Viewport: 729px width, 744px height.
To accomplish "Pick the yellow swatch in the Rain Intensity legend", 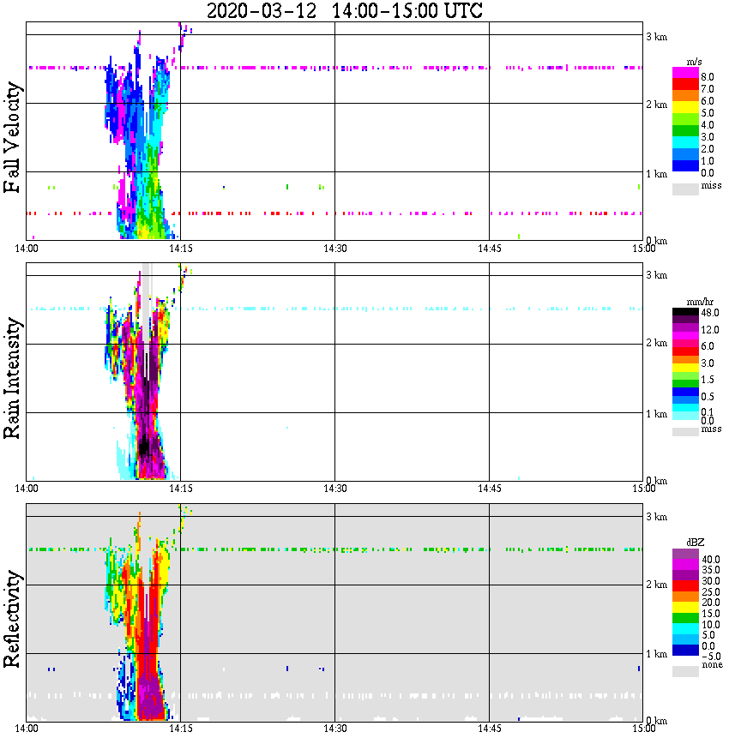I will point(685,367).
